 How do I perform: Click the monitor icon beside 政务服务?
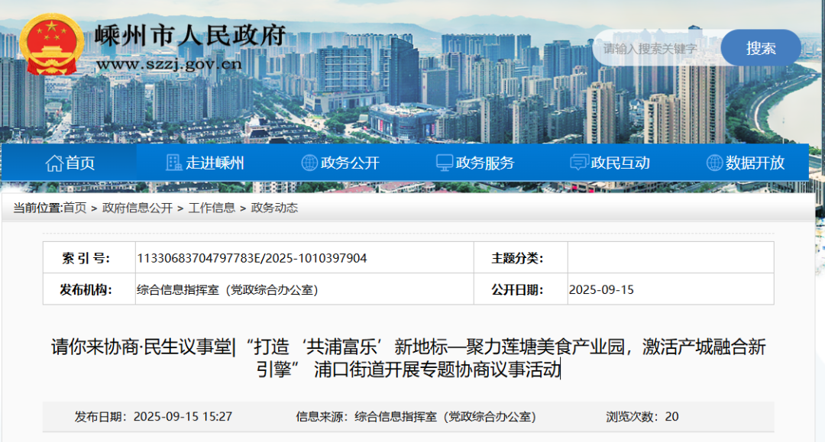tap(444, 163)
